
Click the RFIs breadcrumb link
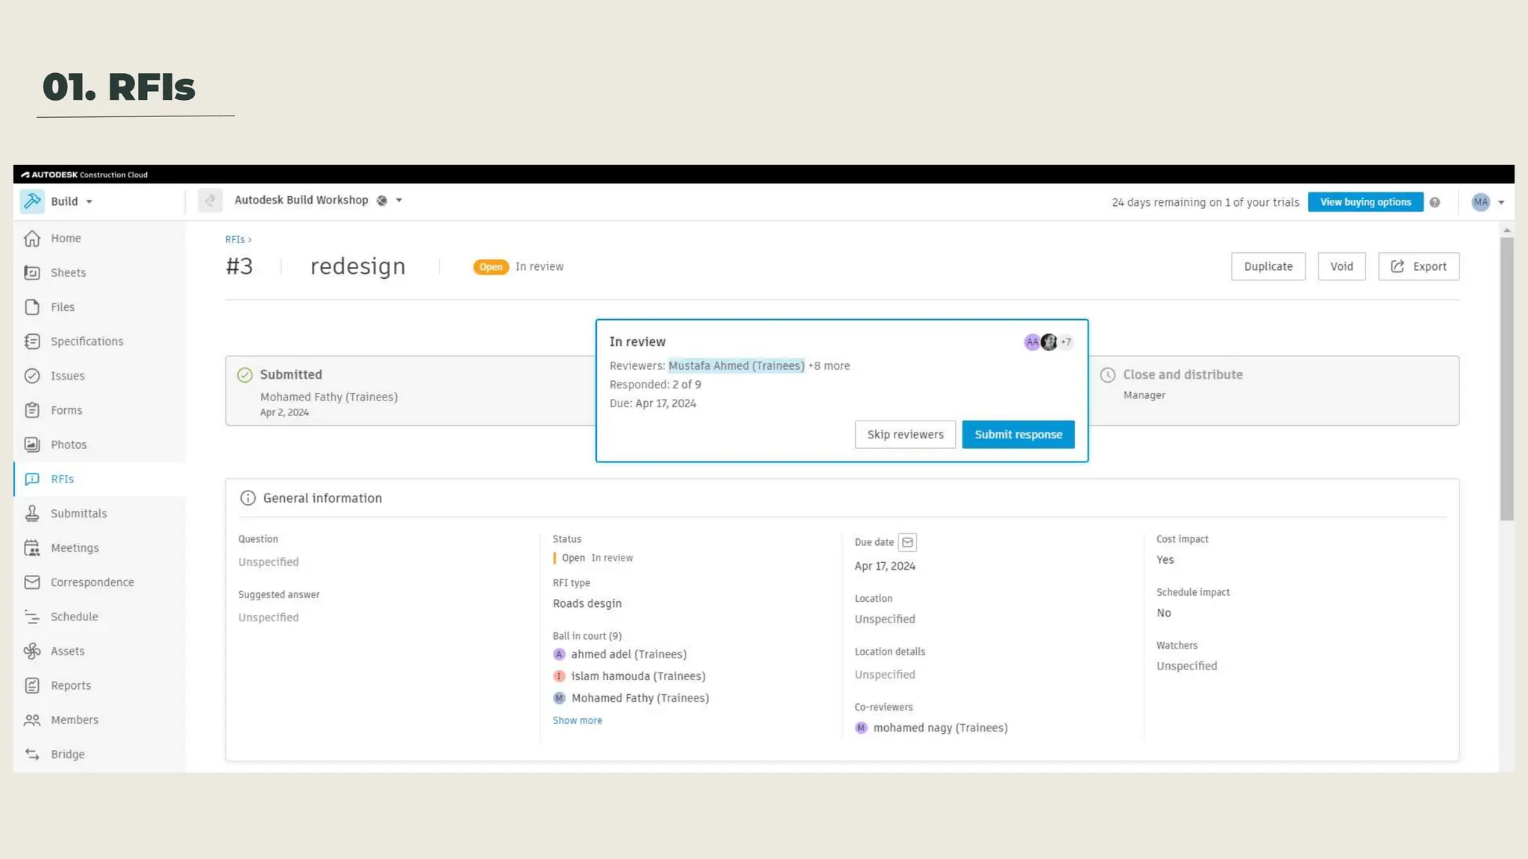[234, 239]
